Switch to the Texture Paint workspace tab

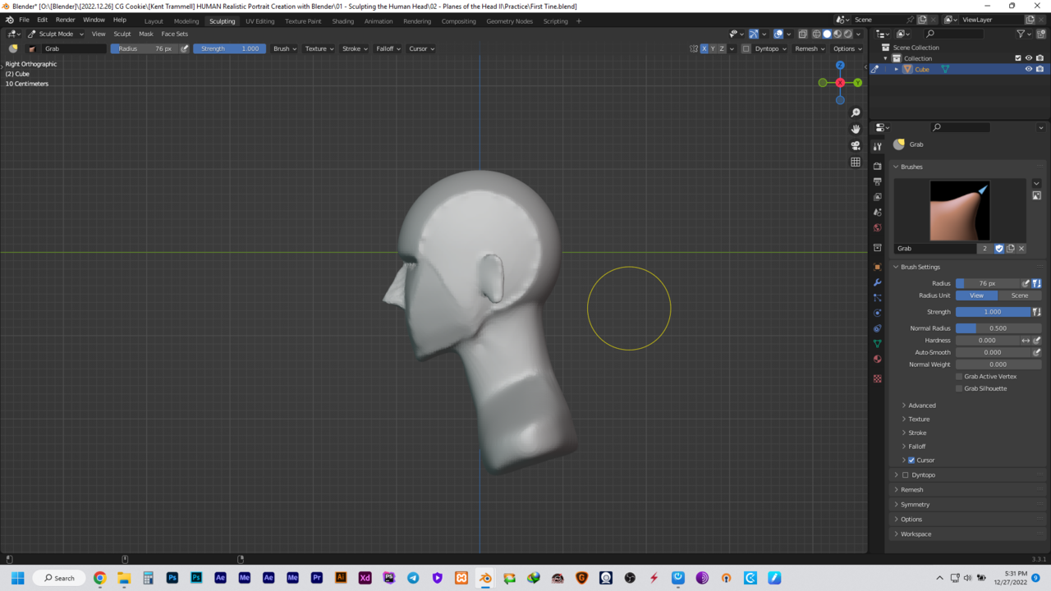[303, 21]
